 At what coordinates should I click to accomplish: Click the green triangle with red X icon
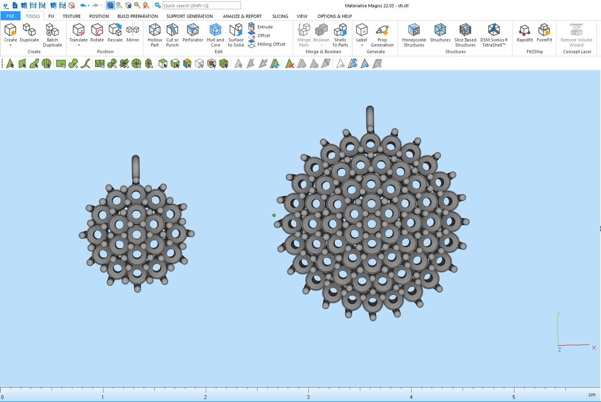click(x=289, y=64)
